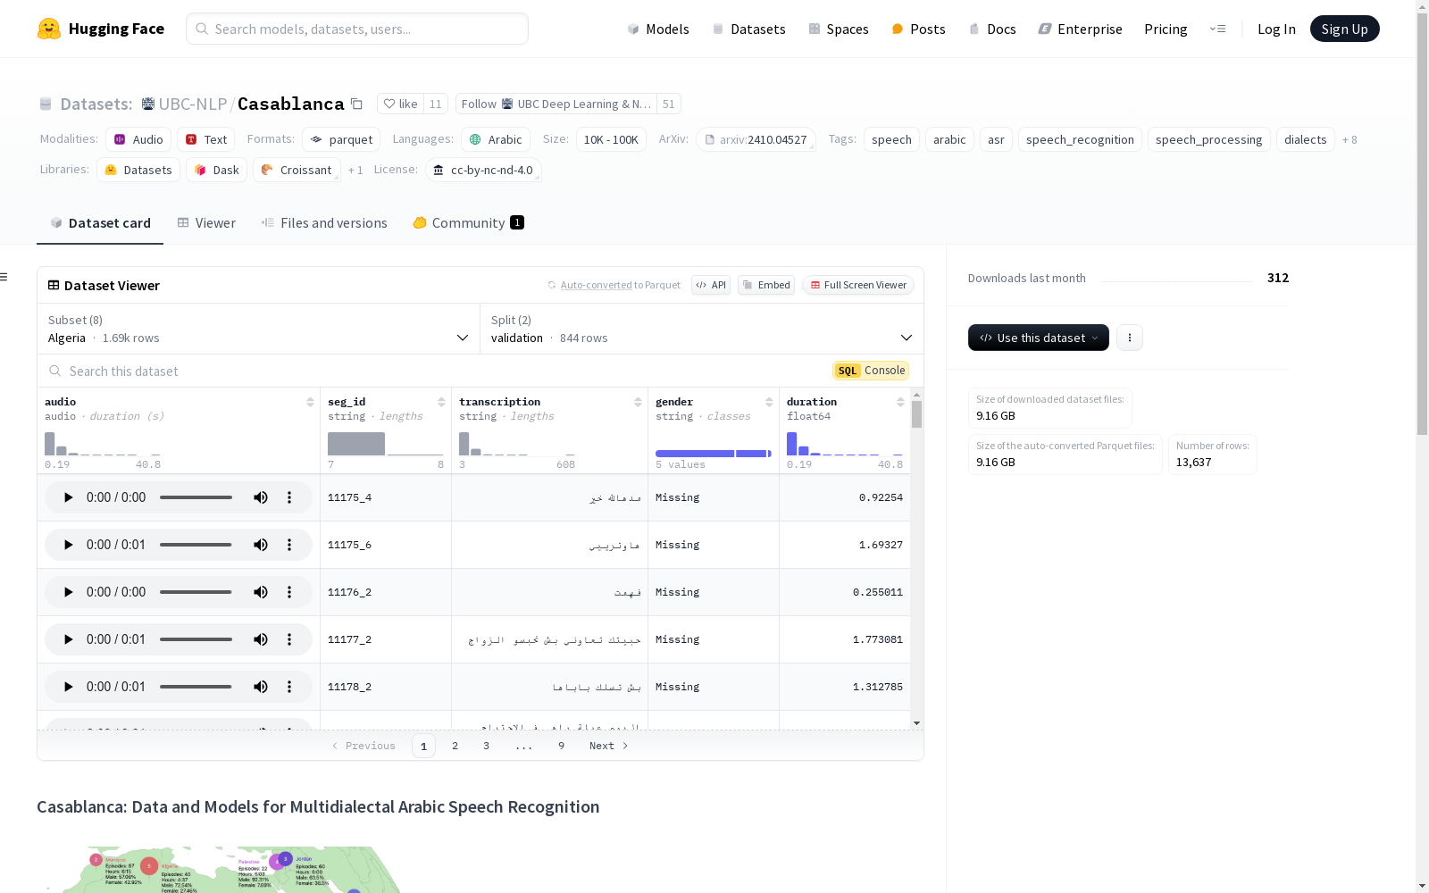Image resolution: width=1429 pixels, height=893 pixels.
Task: Open the Models menu
Action: point(658,29)
